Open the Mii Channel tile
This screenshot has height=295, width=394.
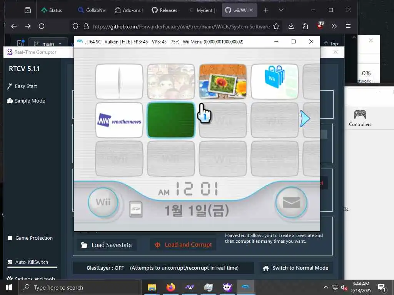point(171,81)
